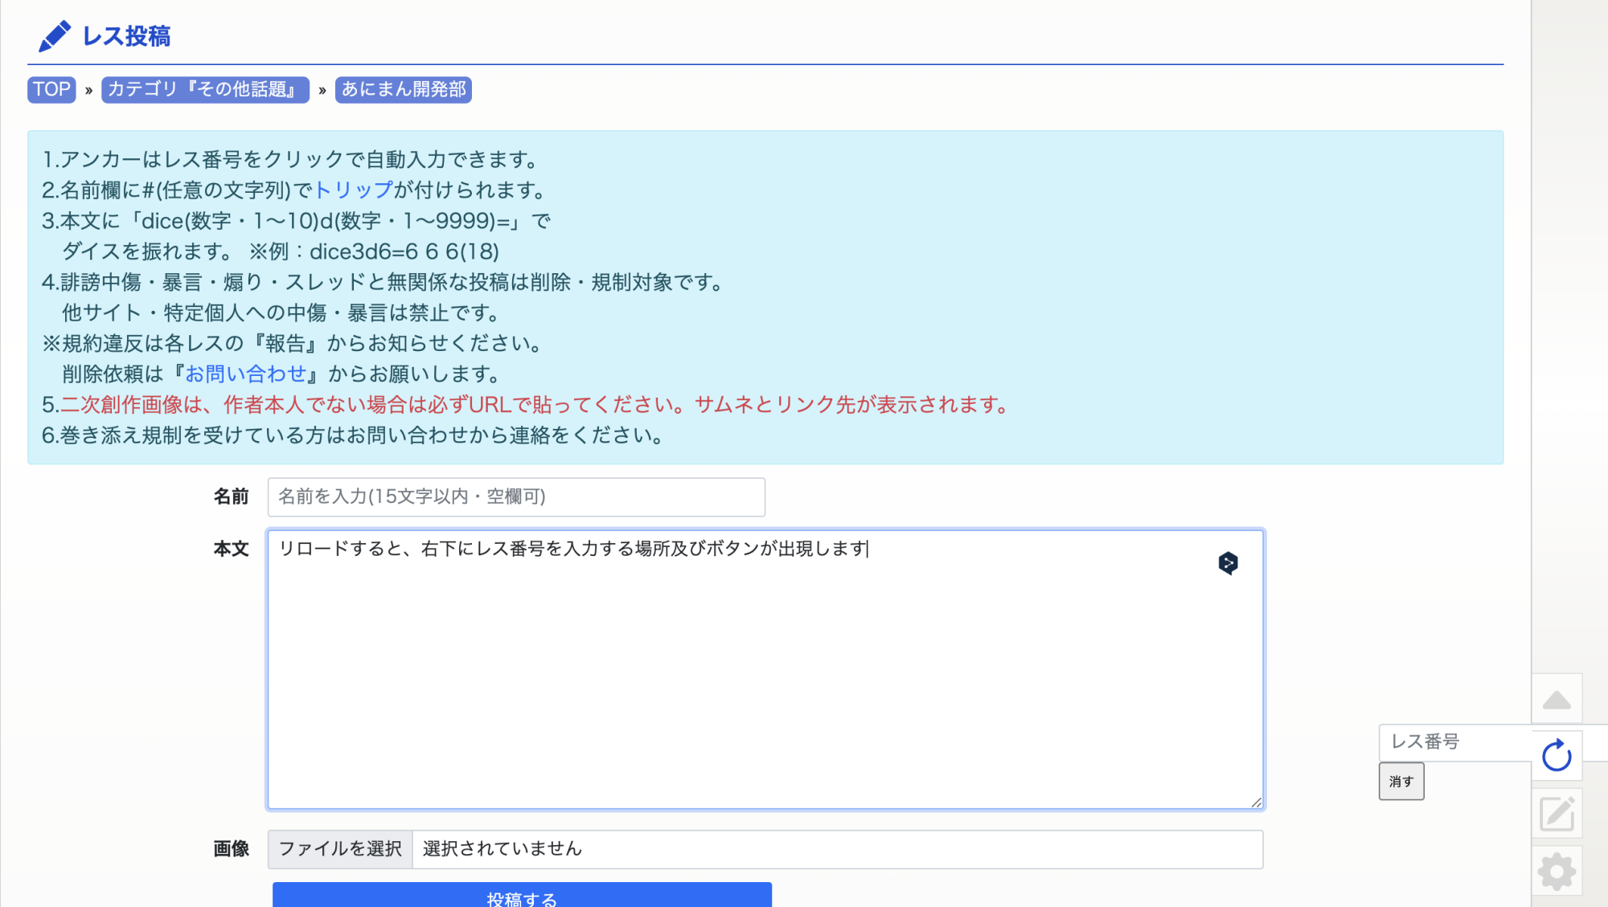Click ファイルを選択 button

pyautogui.click(x=340, y=849)
